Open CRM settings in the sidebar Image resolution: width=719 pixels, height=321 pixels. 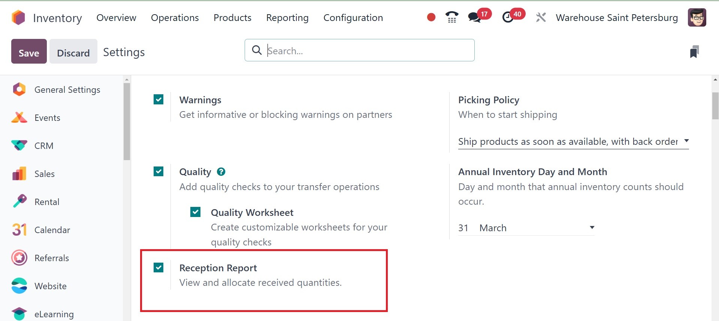pos(44,146)
